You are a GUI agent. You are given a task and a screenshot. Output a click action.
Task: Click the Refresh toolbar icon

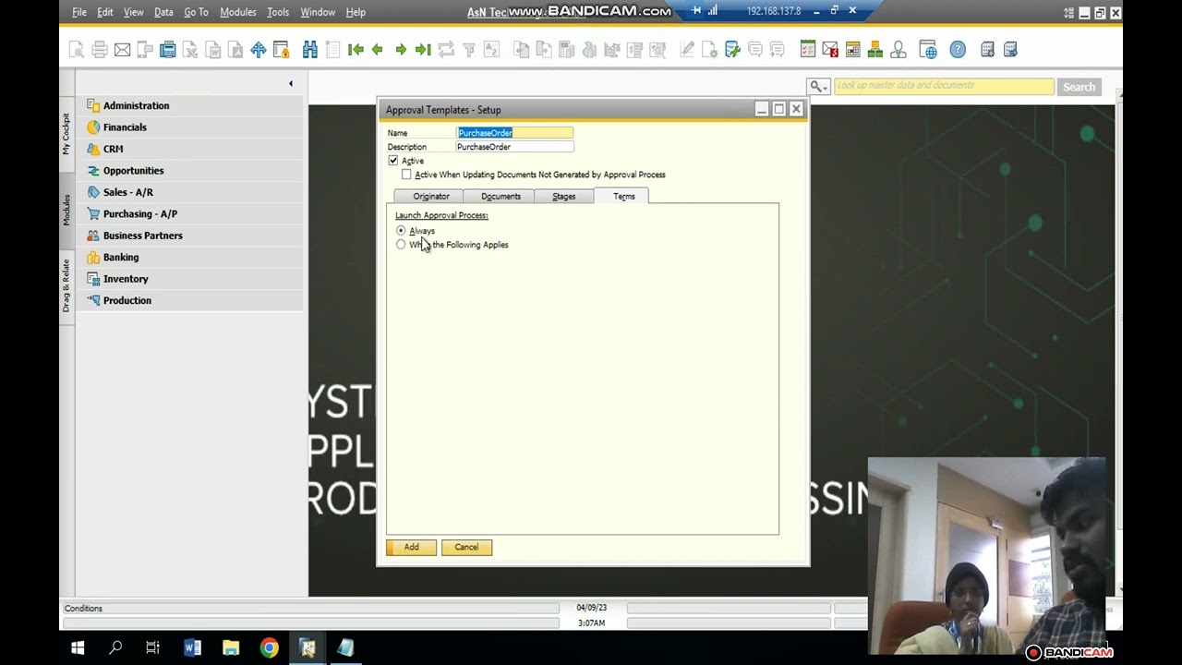[446, 50]
